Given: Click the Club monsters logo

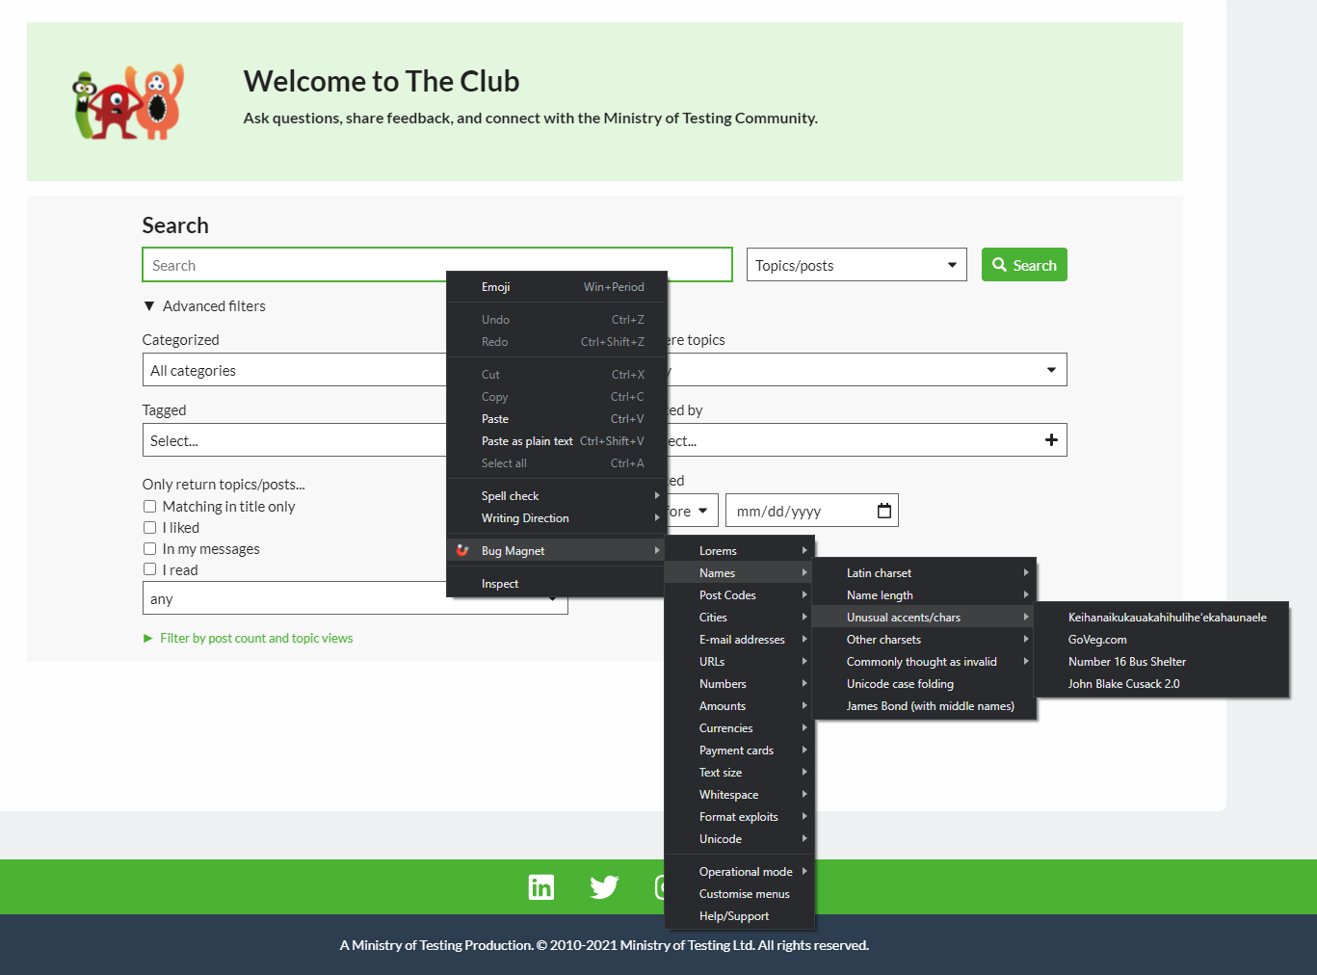Looking at the screenshot, I should pyautogui.click(x=129, y=102).
